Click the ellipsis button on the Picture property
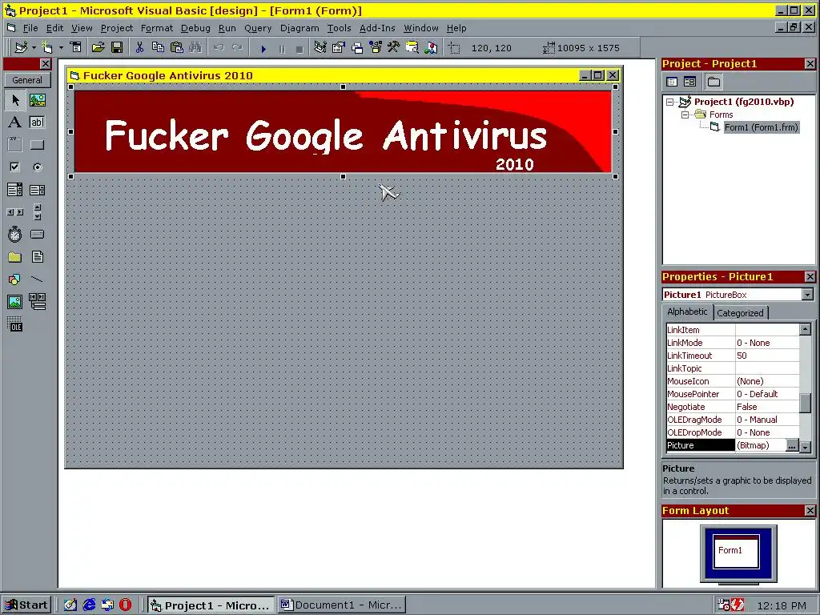The image size is (820, 615). tap(792, 445)
